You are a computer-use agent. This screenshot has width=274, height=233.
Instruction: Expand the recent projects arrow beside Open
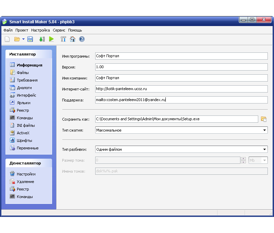click(23, 39)
